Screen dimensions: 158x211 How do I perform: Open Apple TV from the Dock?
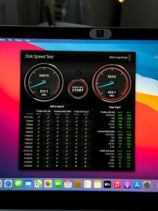point(107,184)
